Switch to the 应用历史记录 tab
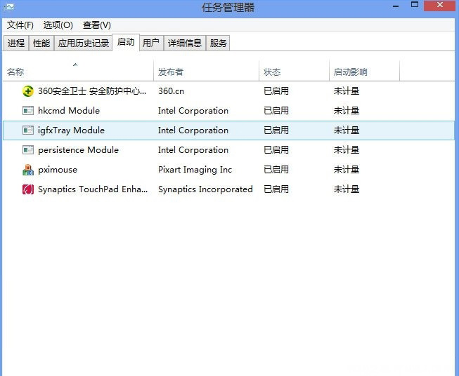Screen dimensions: 459x376 point(84,43)
